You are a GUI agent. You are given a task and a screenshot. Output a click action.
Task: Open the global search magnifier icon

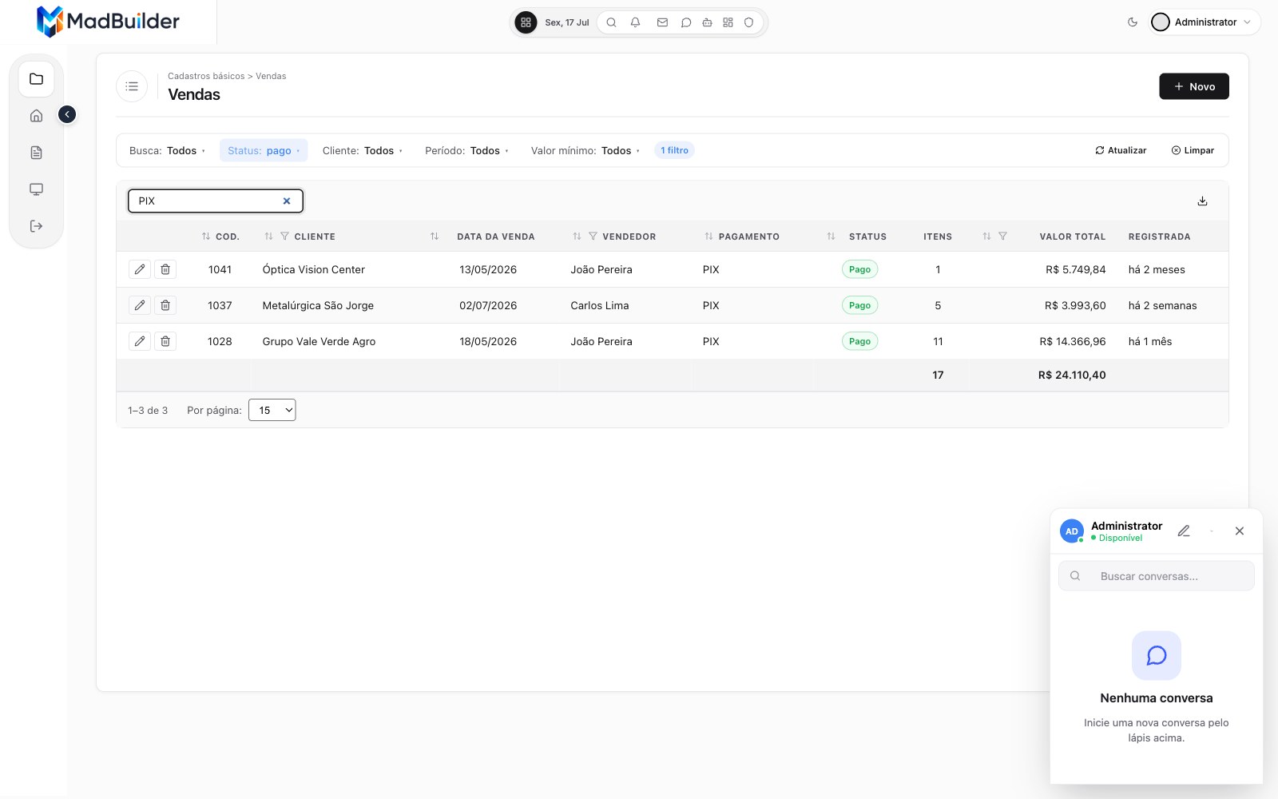coord(611,22)
